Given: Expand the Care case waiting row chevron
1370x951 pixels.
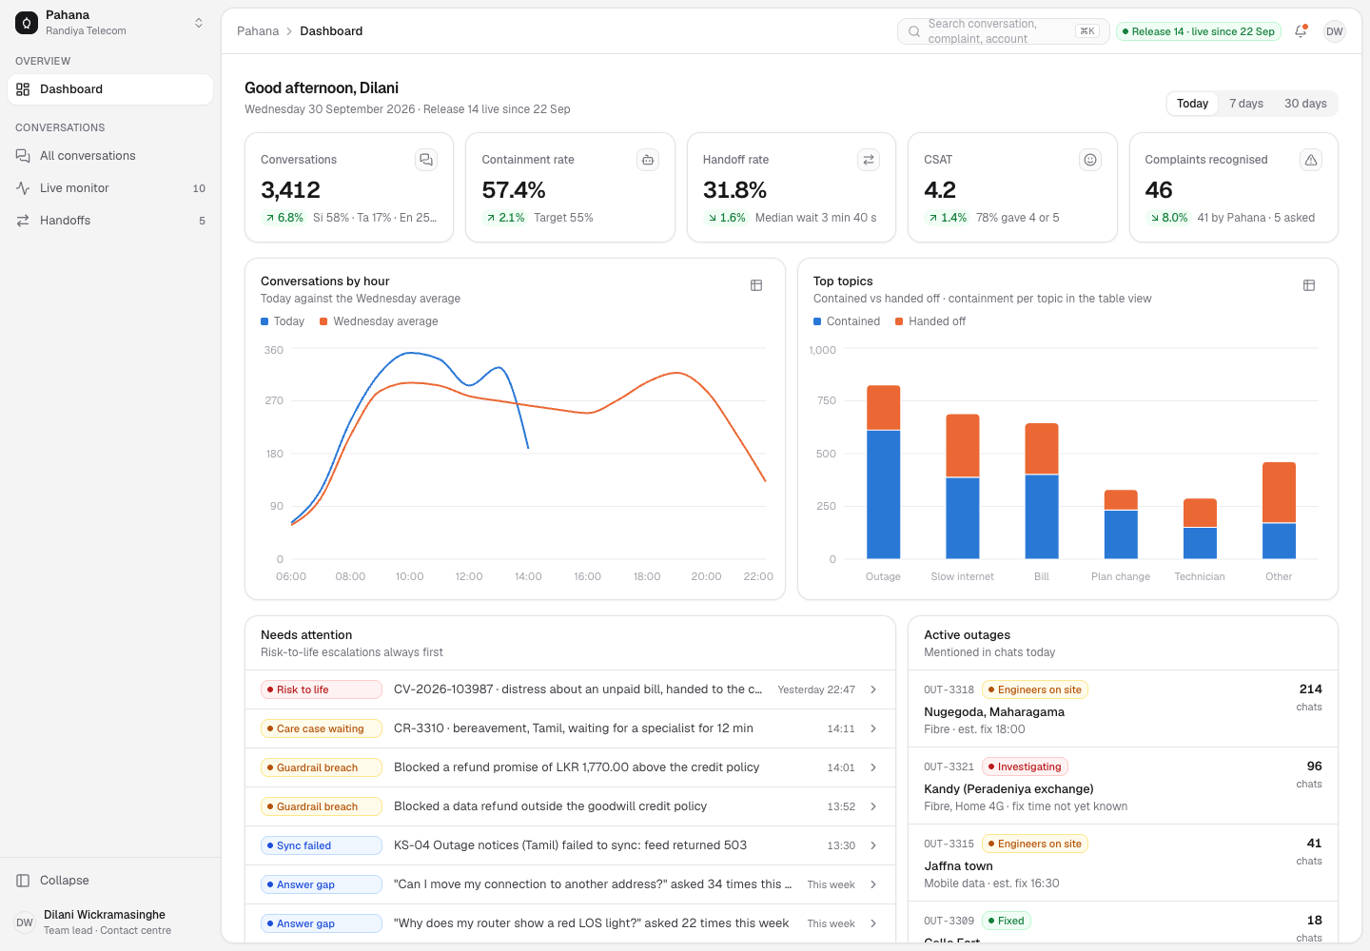Looking at the screenshot, I should pyautogui.click(x=873, y=728).
